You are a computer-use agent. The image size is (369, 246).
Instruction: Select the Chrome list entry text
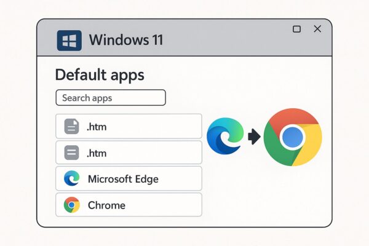coord(106,205)
